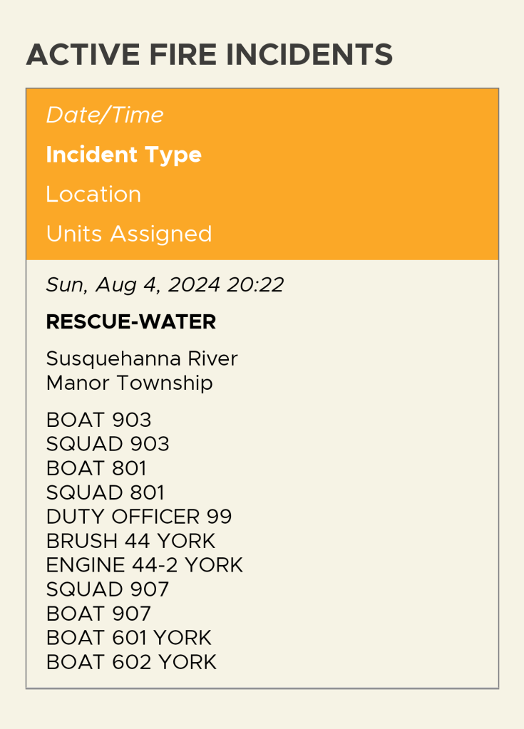Screen dimensions: 524x729
Task: Select BRUSH 44 YORK unit
Action: [x=130, y=542]
